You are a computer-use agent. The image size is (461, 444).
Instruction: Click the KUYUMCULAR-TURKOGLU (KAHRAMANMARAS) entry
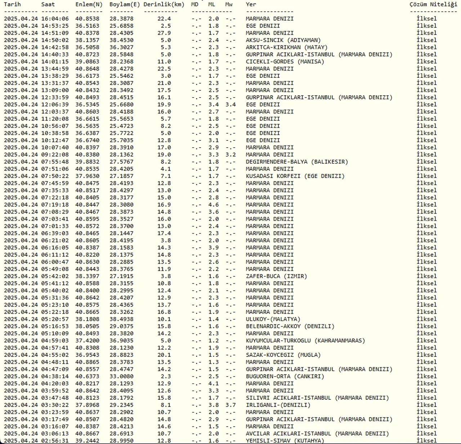[x=305, y=341]
